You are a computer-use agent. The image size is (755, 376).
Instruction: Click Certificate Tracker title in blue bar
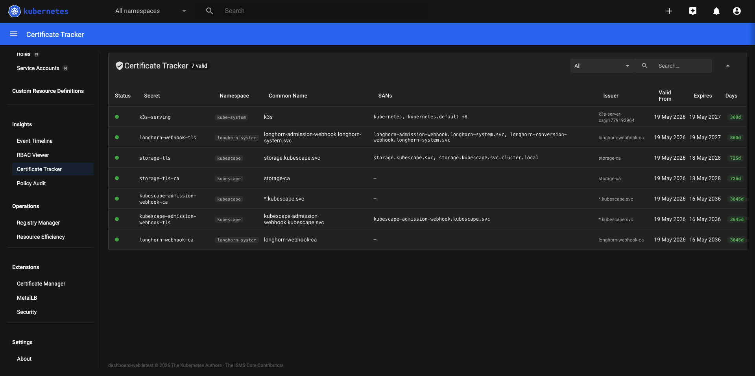[55, 34]
